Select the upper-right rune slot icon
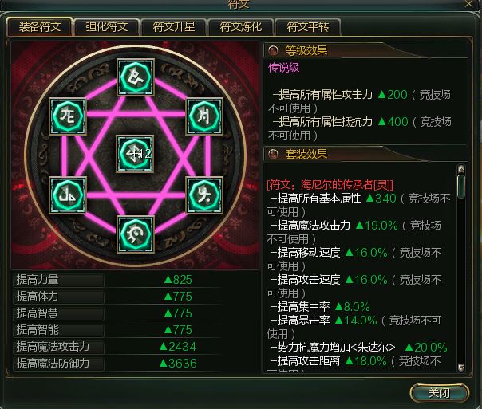 [204, 116]
